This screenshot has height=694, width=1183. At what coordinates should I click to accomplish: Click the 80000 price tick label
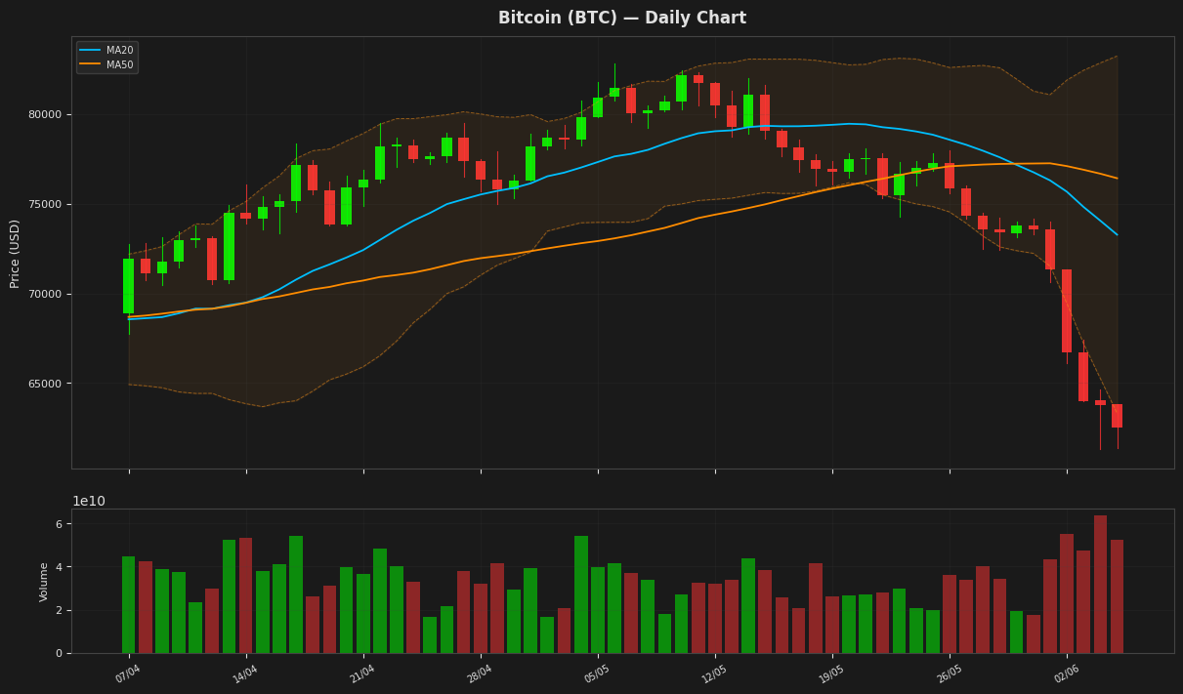45,114
